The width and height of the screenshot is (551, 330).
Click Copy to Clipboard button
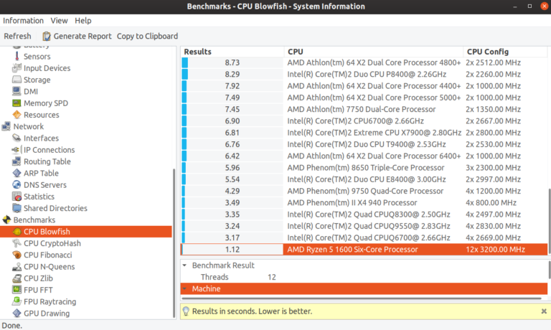[x=147, y=36]
